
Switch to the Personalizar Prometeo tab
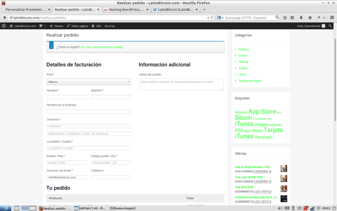[x=26, y=10]
